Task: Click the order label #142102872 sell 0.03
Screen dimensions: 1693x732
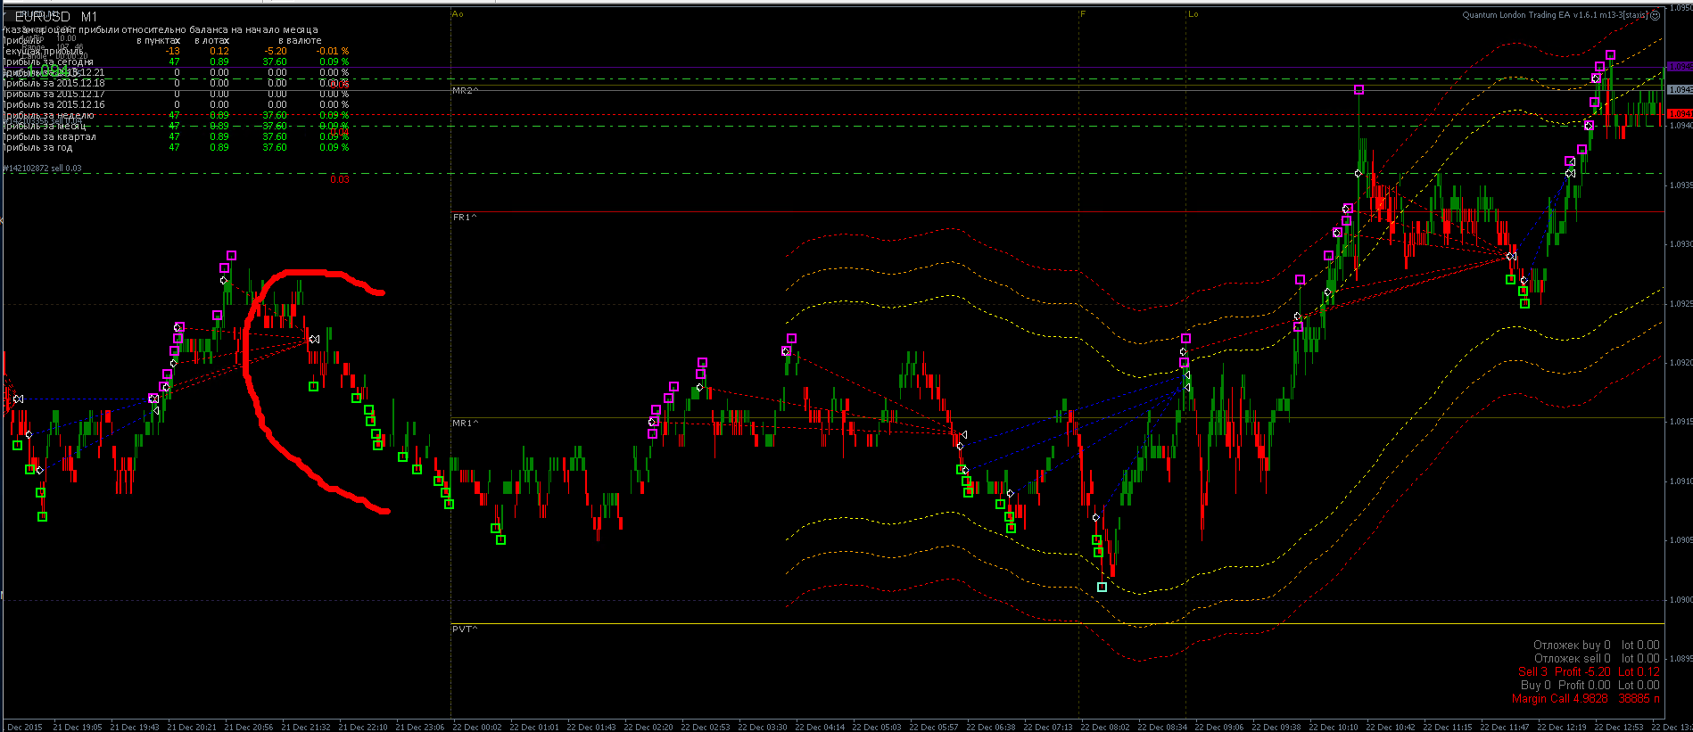Action: (42, 169)
